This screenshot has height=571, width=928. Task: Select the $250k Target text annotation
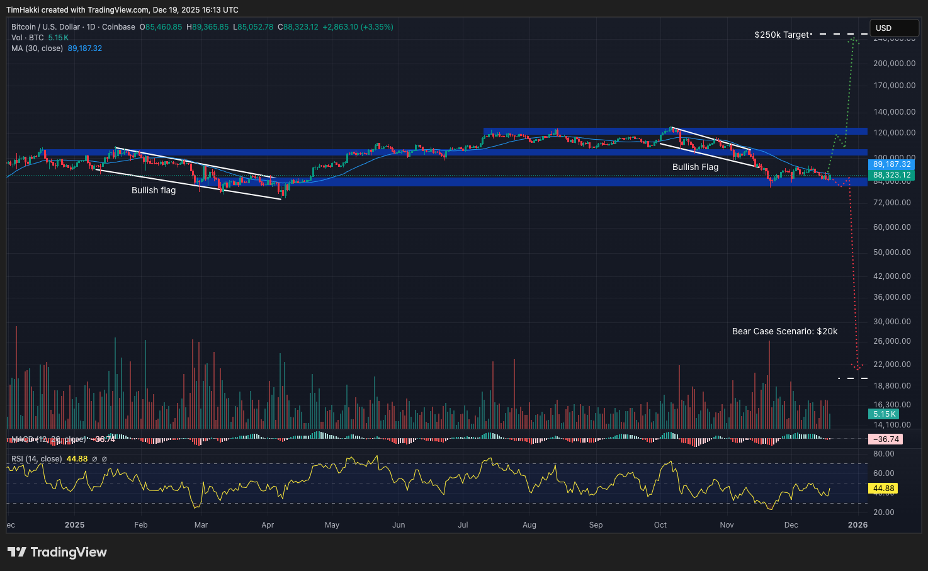781,35
